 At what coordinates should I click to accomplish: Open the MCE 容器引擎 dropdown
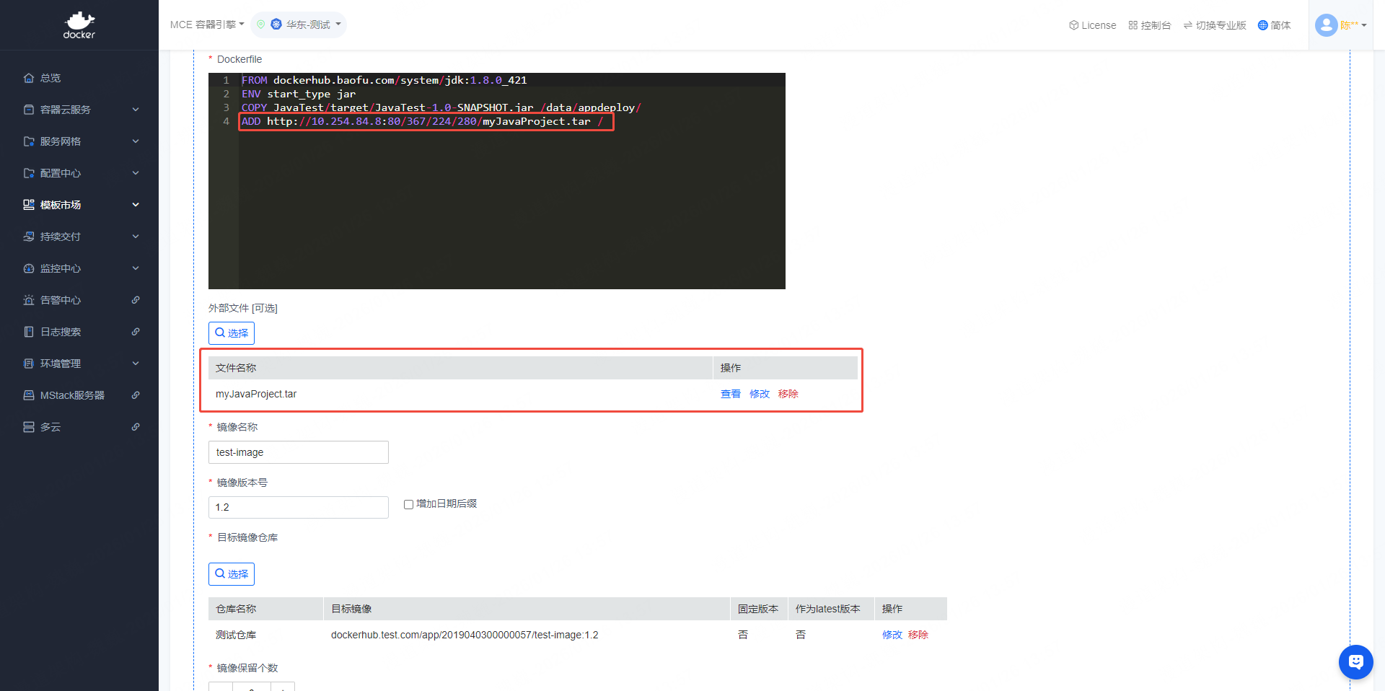(x=207, y=25)
